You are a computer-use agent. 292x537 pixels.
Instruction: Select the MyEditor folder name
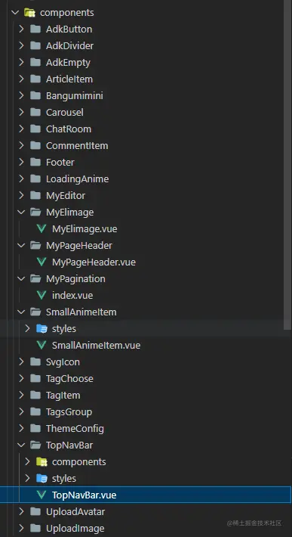click(x=66, y=196)
